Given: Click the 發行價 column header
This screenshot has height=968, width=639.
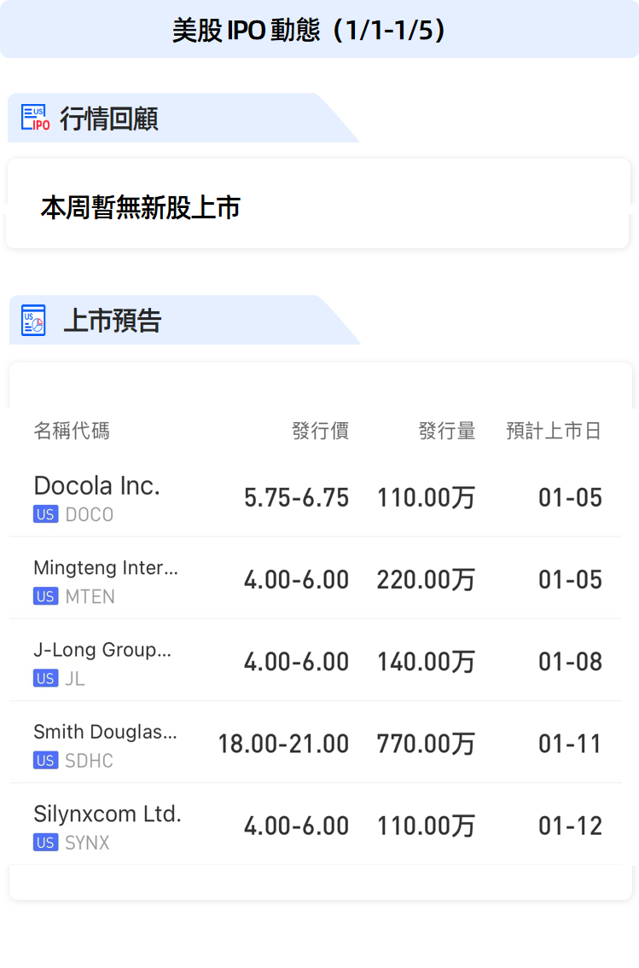Looking at the screenshot, I should pos(320,431).
